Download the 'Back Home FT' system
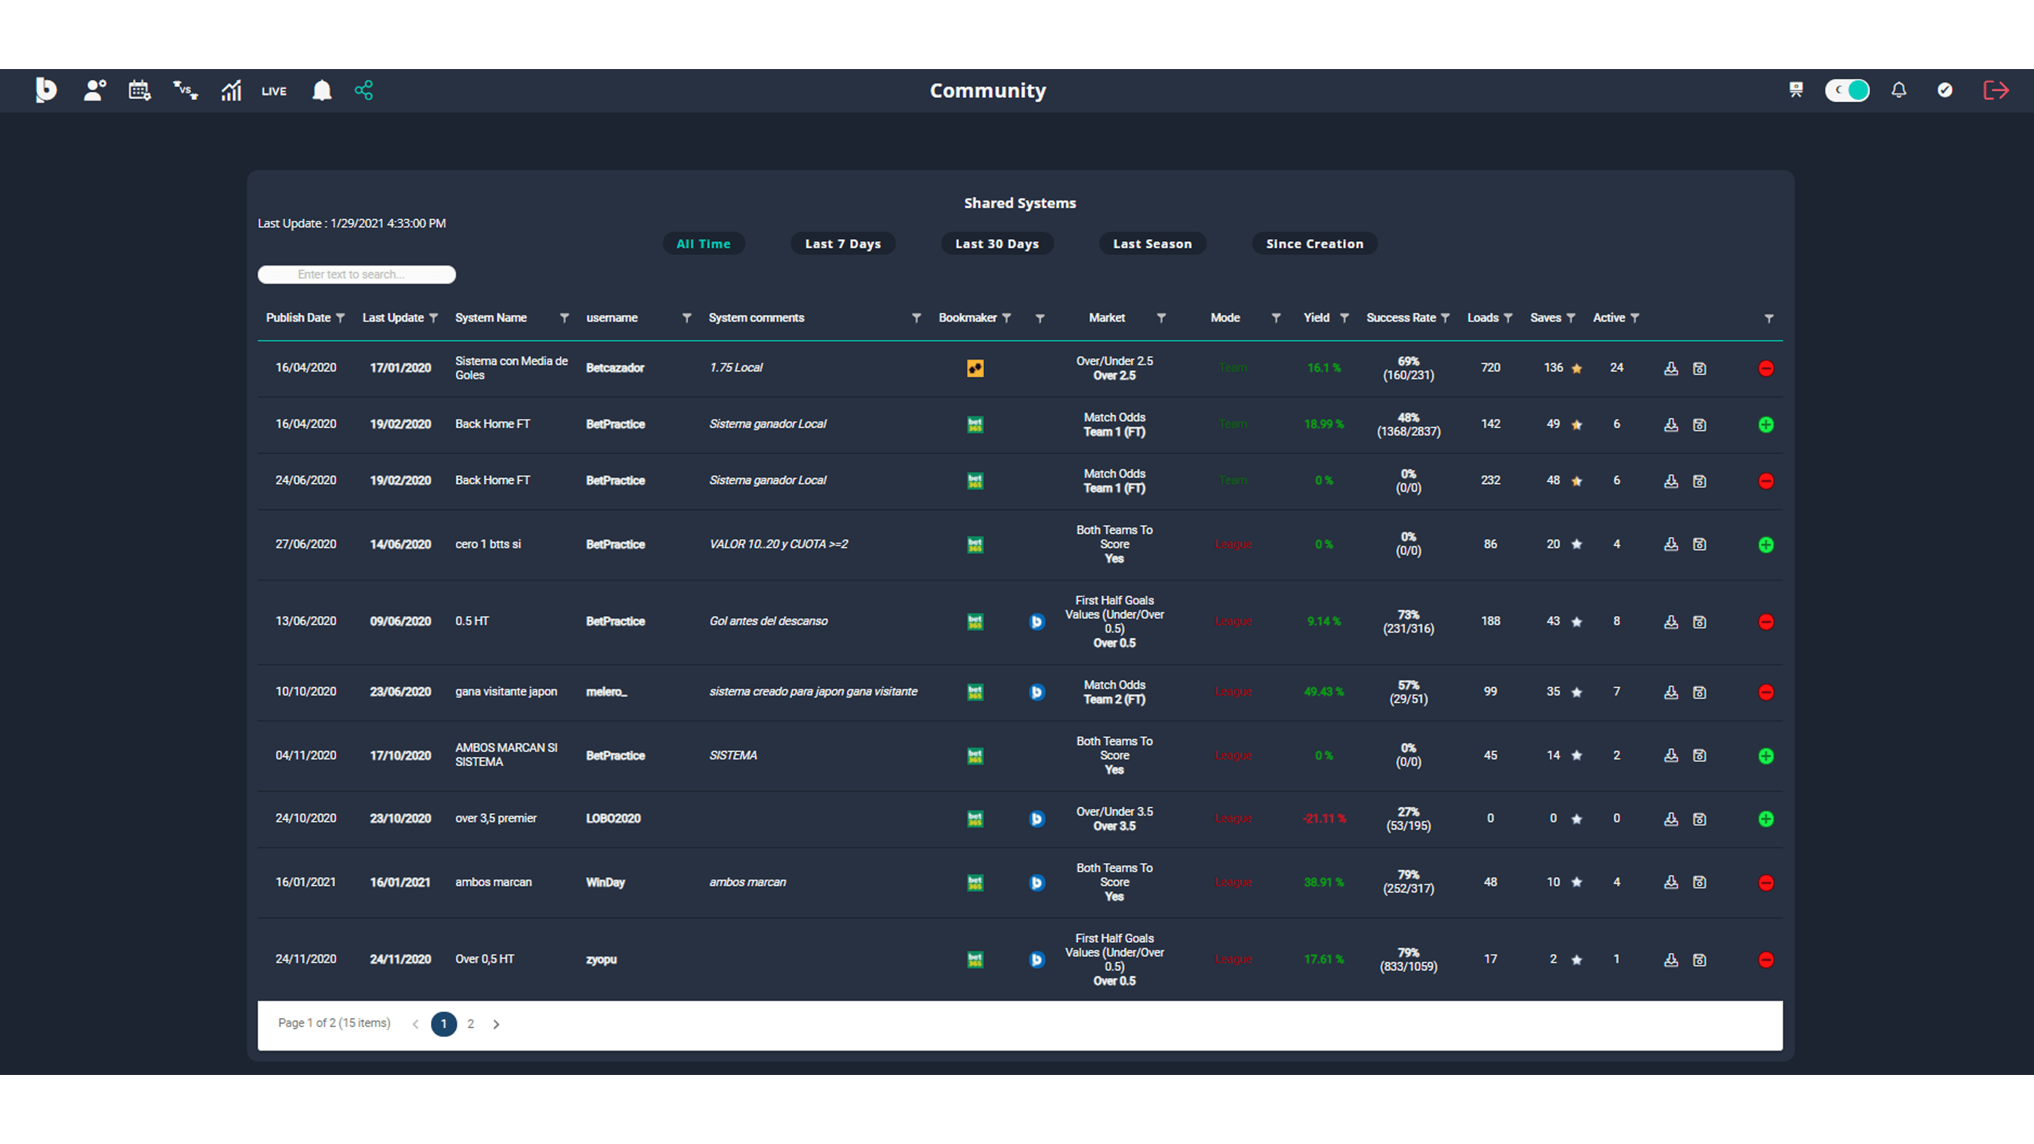2034x1144 pixels. click(1671, 424)
